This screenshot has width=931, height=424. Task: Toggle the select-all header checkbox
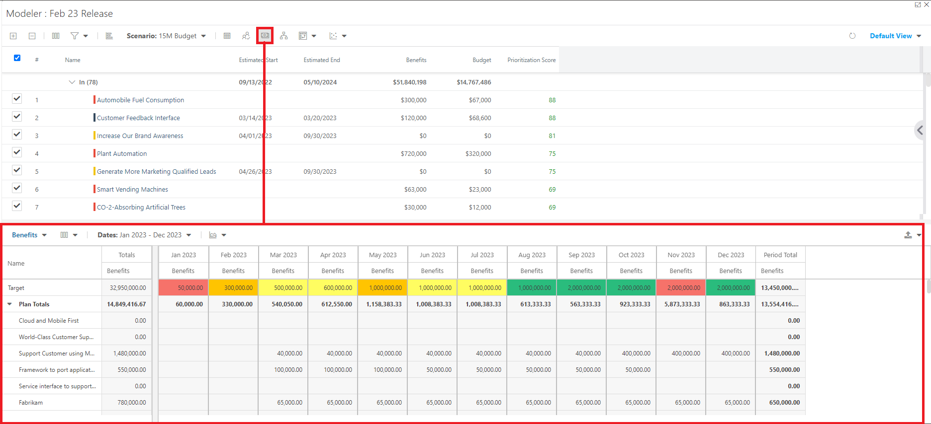[17, 58]
